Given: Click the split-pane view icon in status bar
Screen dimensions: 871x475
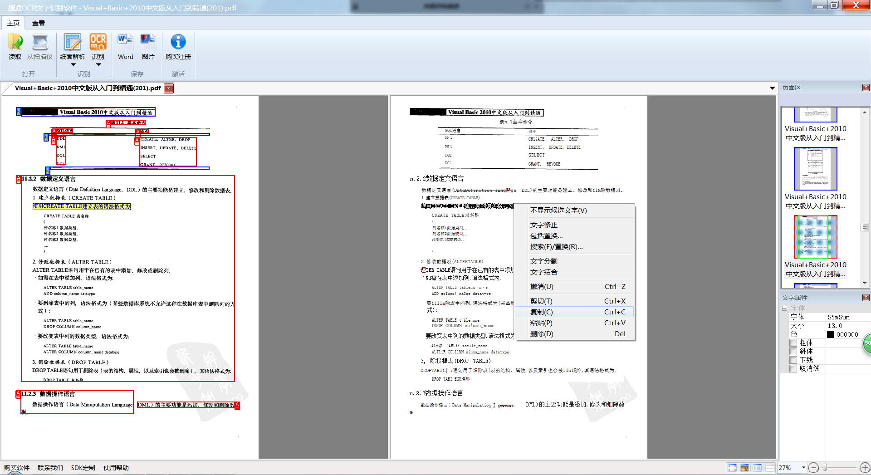Looking at the screenshot, I should (770, 468).
